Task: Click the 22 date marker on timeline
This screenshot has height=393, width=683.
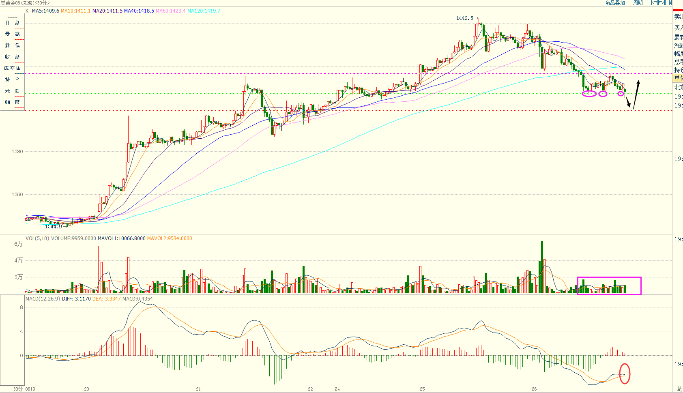Action: 310,389
